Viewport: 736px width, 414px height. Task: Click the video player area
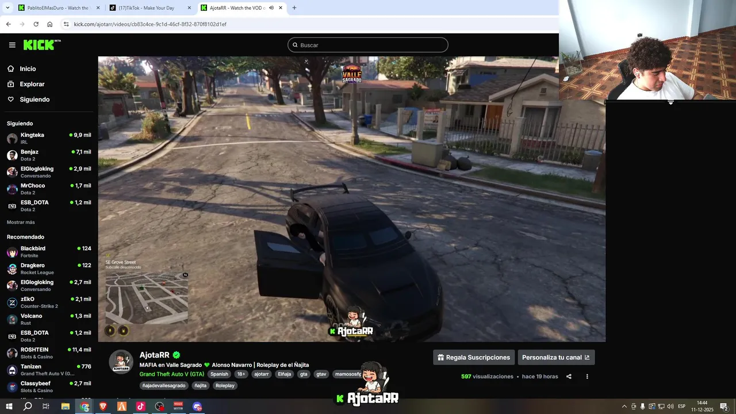point(351,199)
